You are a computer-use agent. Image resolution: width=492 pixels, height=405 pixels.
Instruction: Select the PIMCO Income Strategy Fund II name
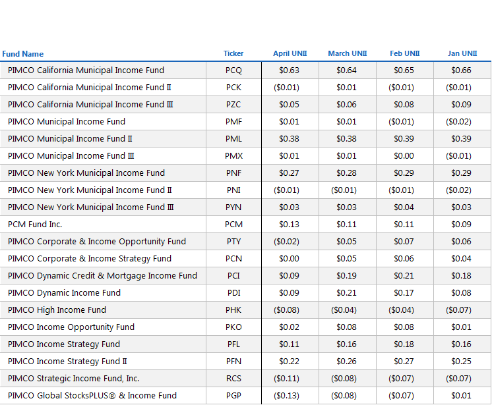(x=67, y=361)
